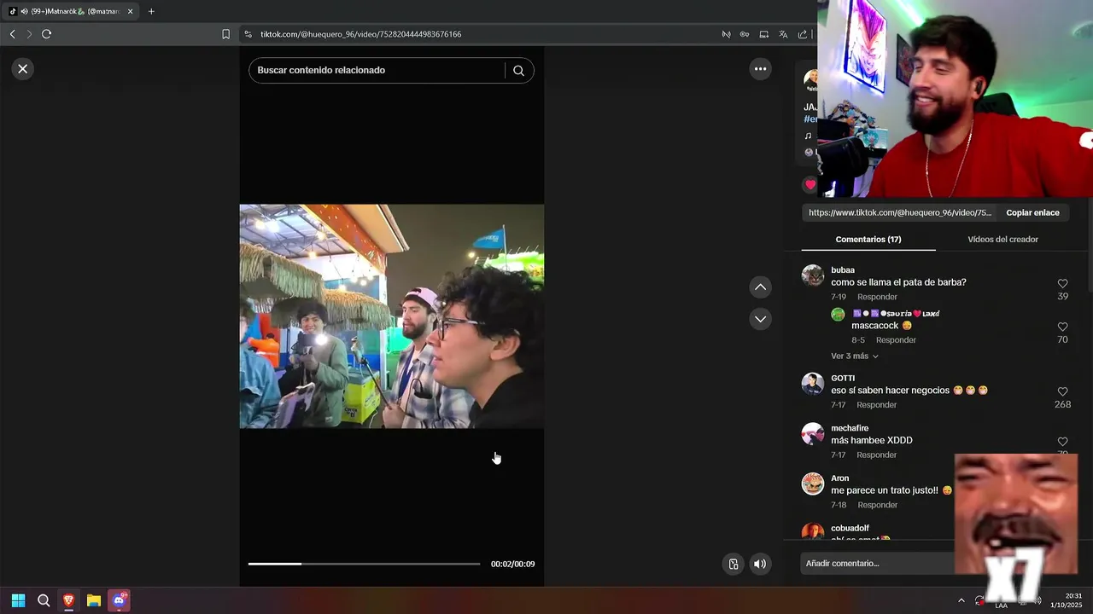Reply to Aron's comment
The image size is (1093, 614).
[877, 505]
